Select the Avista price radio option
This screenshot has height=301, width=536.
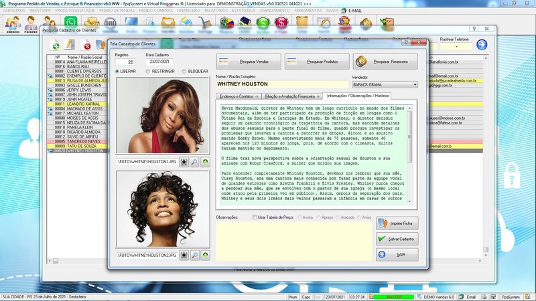(x=299, y=217)
